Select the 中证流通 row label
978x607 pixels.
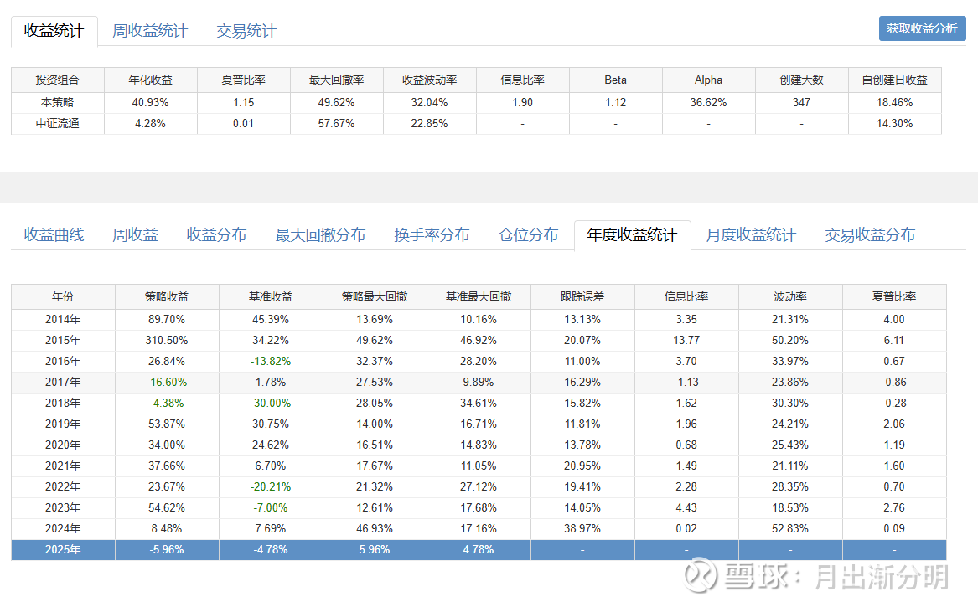tap(57, 123)
